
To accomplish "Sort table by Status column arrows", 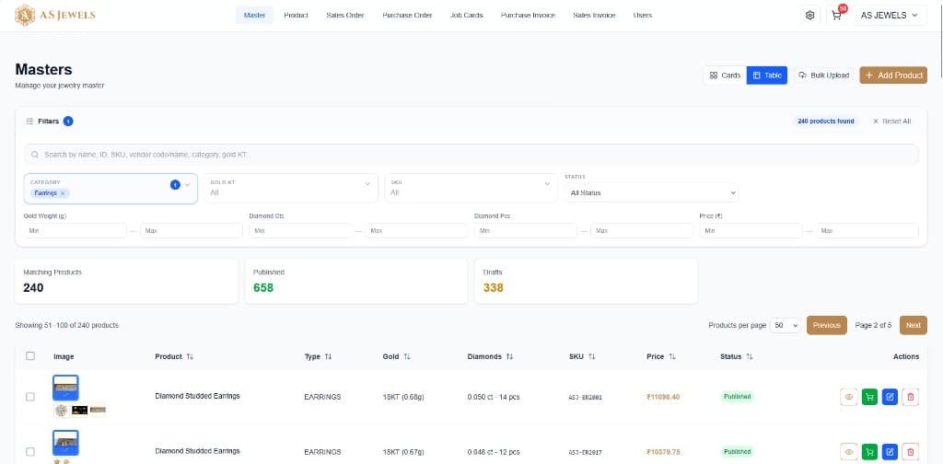I will pyautogui.click(x=750, y=356).
